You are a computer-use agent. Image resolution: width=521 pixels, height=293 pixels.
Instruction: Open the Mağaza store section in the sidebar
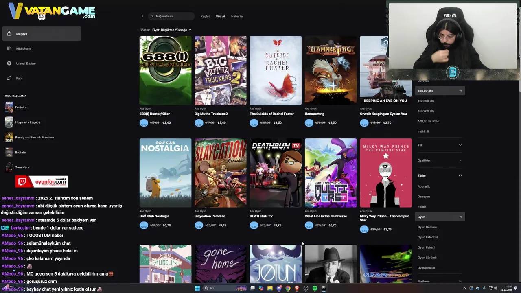point(42,33)
